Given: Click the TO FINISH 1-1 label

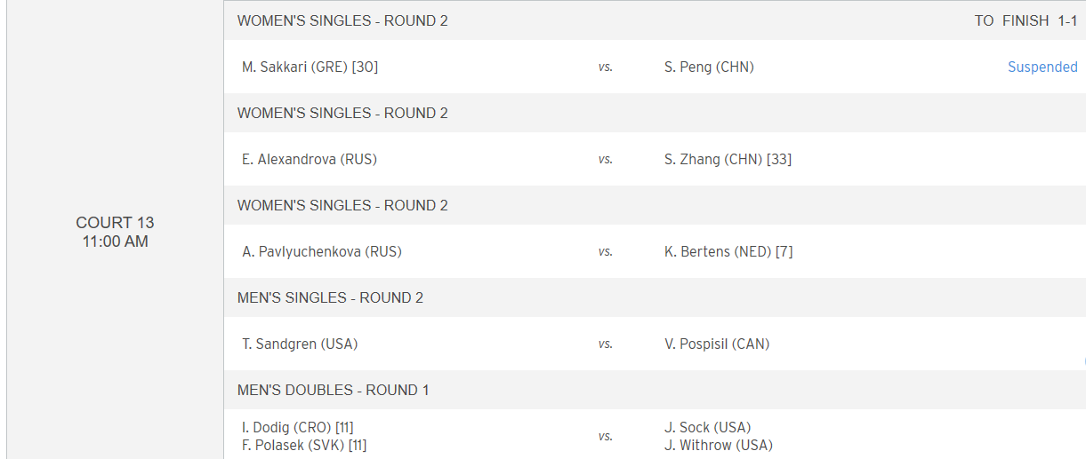Looking at the screenshot, I should tap(1026, 20).
